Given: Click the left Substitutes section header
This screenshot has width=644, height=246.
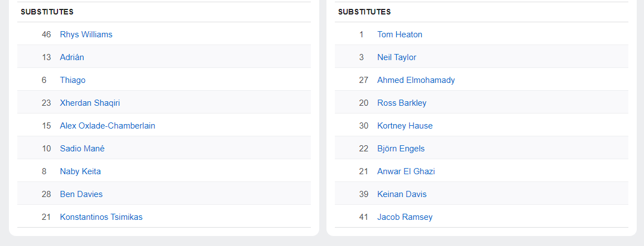Looking at the screenshot, I should pos(47,12).
